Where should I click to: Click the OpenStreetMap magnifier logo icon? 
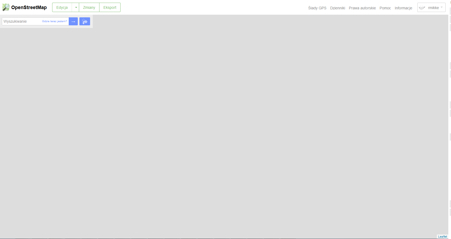(x=6, y=7)
